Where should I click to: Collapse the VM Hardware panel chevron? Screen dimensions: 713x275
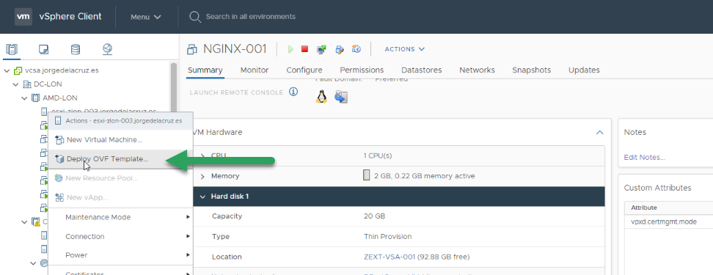click(x=600, y=133)
